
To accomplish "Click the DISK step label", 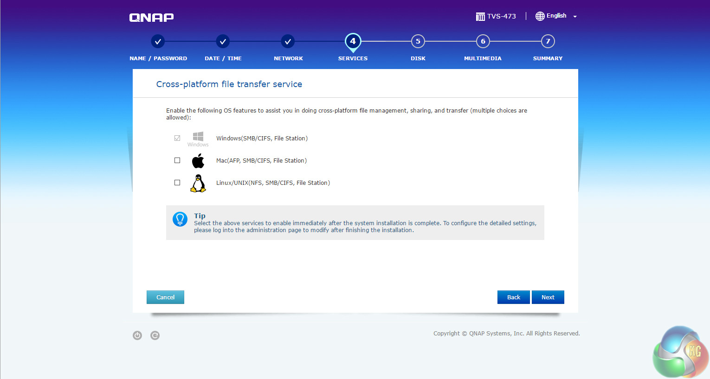I will [418, 58].
